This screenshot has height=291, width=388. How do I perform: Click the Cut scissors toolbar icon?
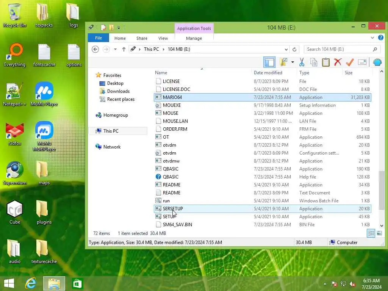tap(302, 63)
